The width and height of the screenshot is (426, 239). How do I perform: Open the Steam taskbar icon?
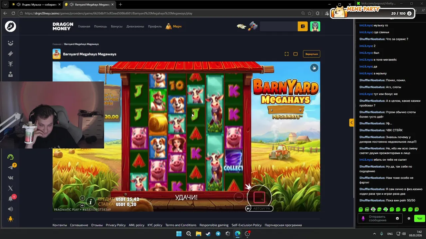(x=208, y=234)
